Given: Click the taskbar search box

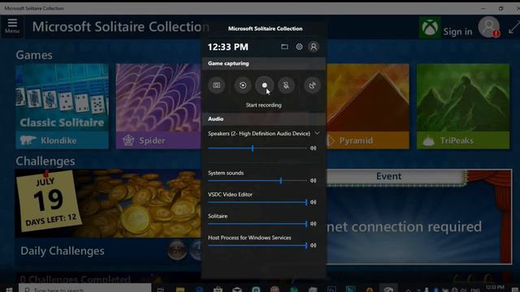Looking at the screenshot, I should pos(84,289).
